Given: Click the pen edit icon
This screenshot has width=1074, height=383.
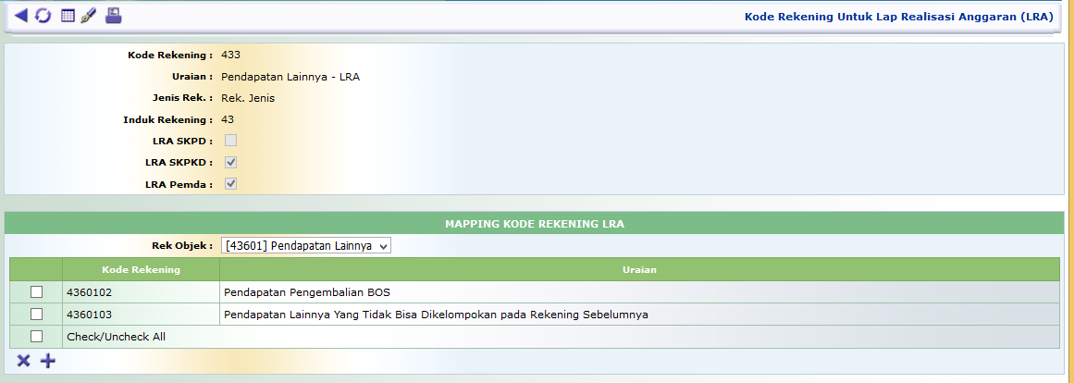Looking at the screenshot, I should (x=89, y=16).
